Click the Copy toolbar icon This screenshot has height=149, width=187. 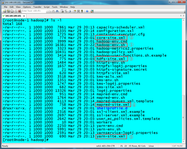[50, 11]
